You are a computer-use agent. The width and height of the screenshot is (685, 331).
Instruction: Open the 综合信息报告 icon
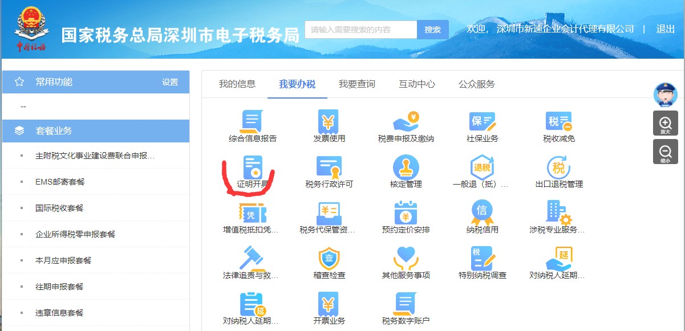(x=252, y=121)
